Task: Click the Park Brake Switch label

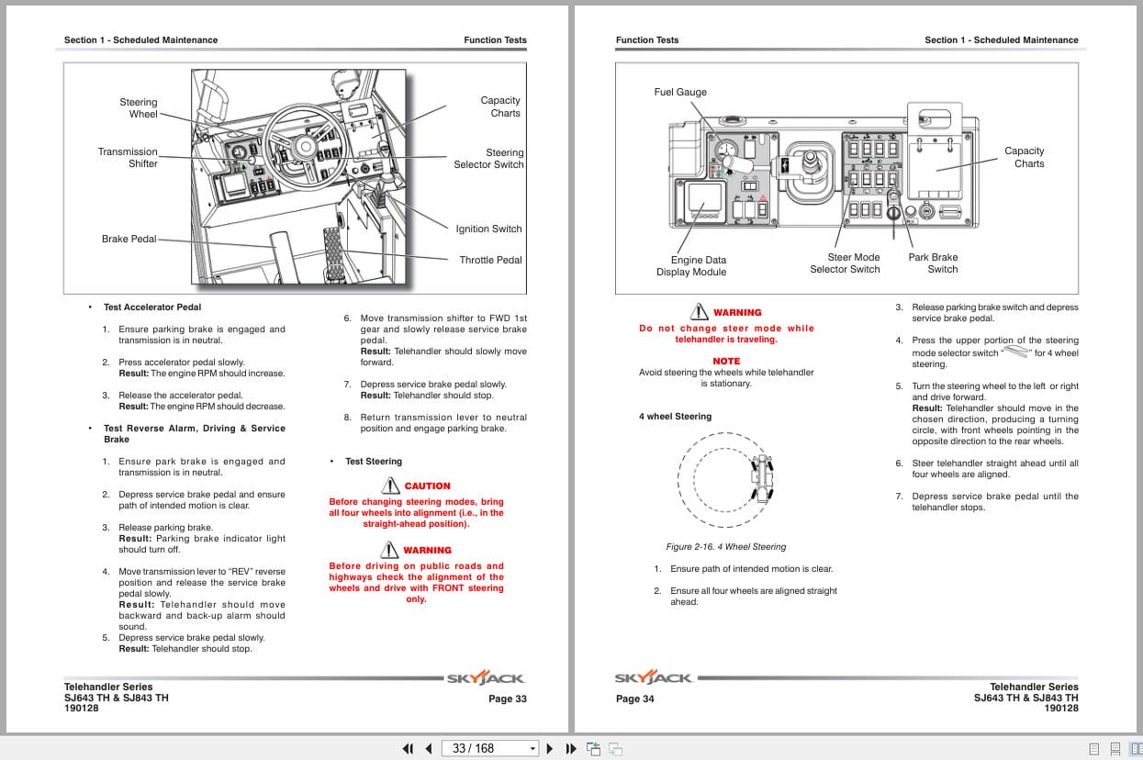Action: coord(932,263)
